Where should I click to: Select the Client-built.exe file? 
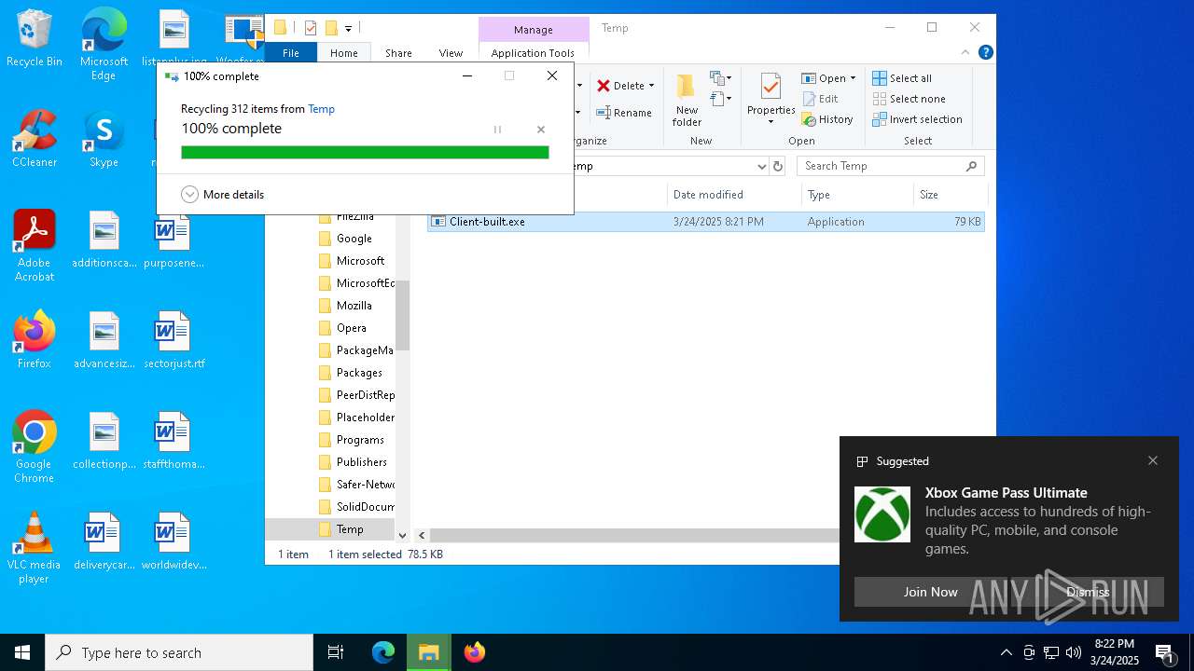coord(706,222)
